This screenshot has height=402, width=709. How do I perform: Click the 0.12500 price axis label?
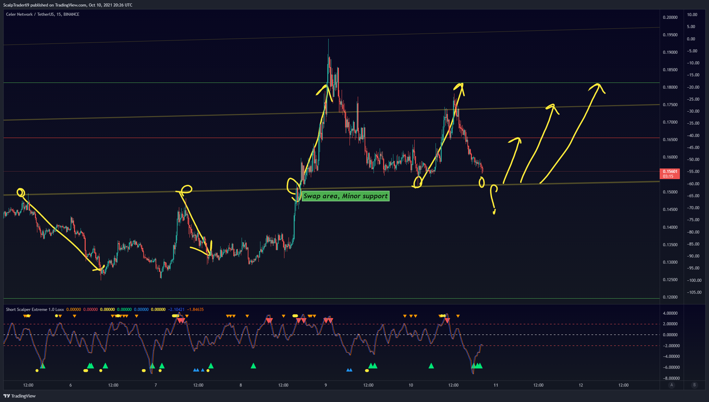pyautogui.click(x=670, y=280)
